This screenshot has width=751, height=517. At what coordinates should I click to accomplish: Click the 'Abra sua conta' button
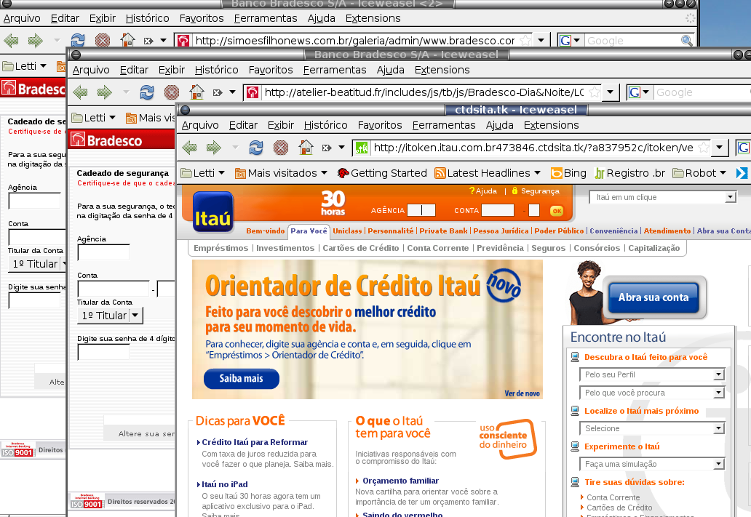click(x=653, y=297)
